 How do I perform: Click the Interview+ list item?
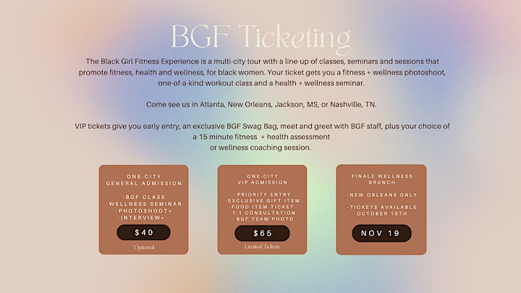pos(143,216)
